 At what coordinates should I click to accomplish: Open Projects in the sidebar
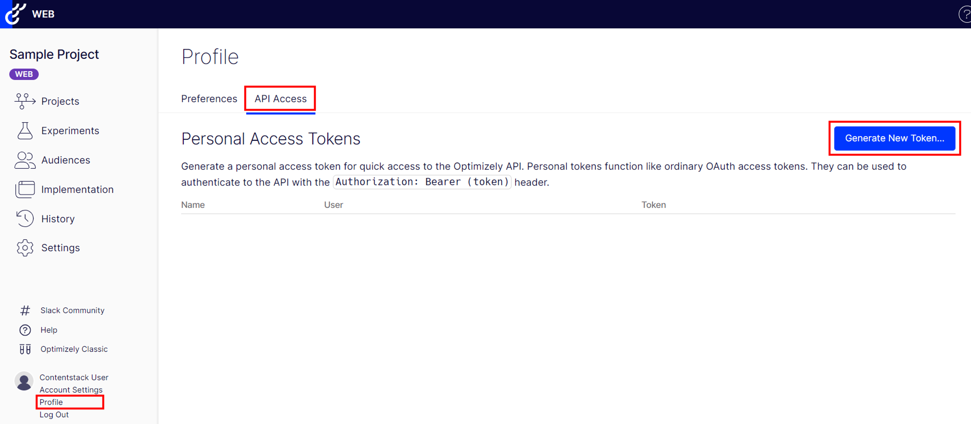point(60,101)
